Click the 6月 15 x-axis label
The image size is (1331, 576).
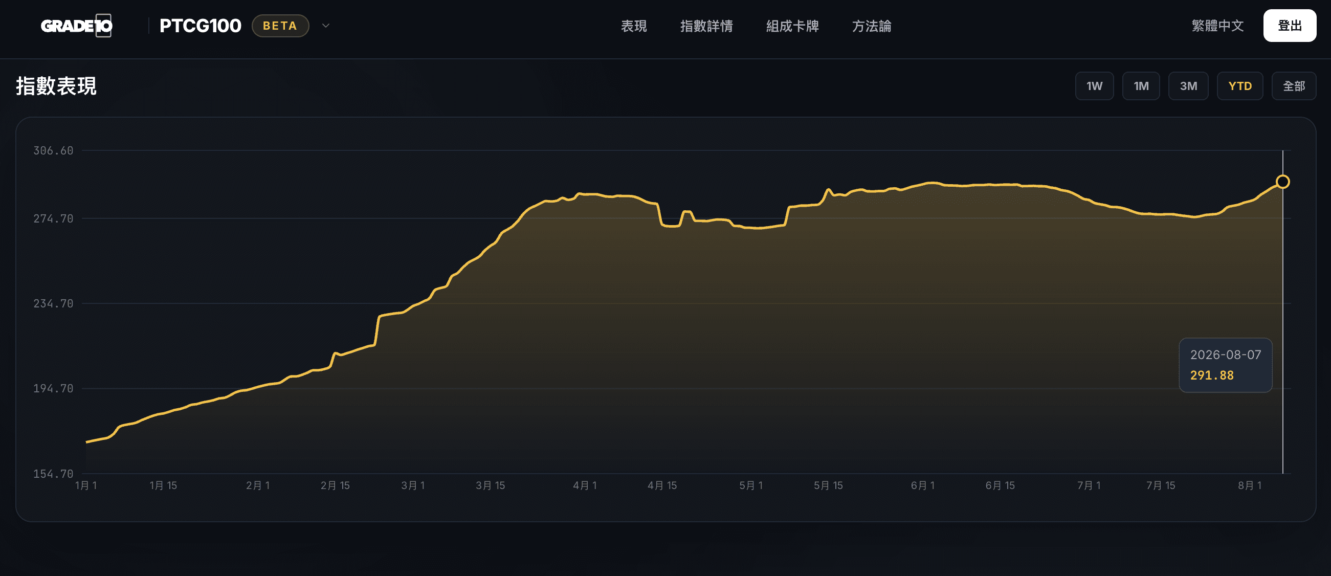pyautogui.click(x=1001, y=485)
